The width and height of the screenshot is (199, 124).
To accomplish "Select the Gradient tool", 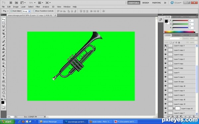I will pyautogui.click(x=4, y=59).
